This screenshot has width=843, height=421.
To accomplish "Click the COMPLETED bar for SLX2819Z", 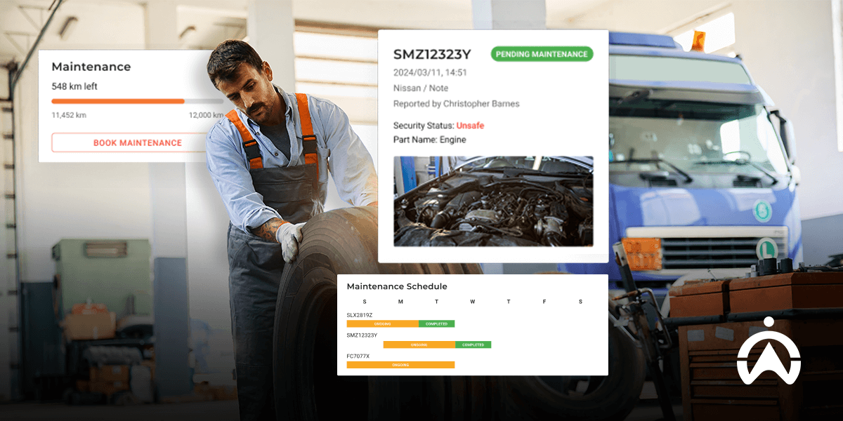I will tap(436, 323).
